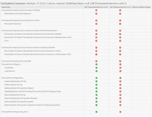The image size is (152, 117).
Task: Click the red X for Deflater under .NET Framework
Action: coord(96,10)
